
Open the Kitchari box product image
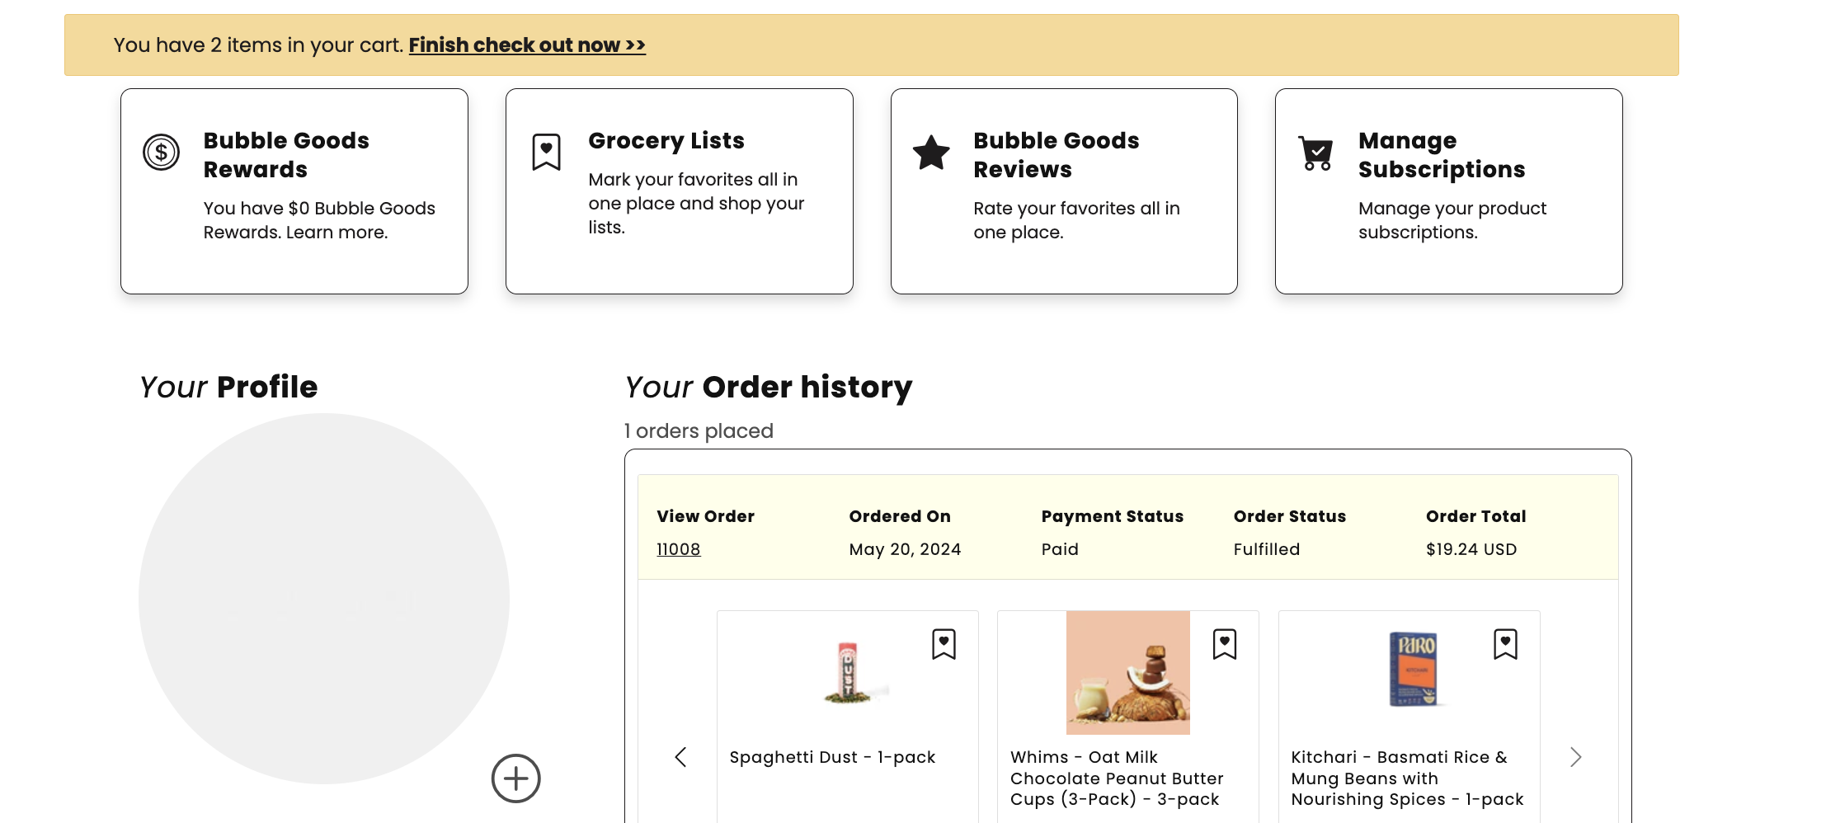1414,670
